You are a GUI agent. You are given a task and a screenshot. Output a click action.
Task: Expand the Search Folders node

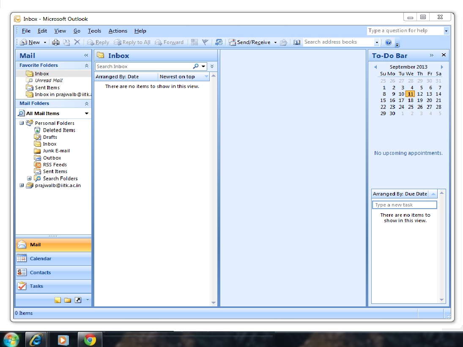29,179
